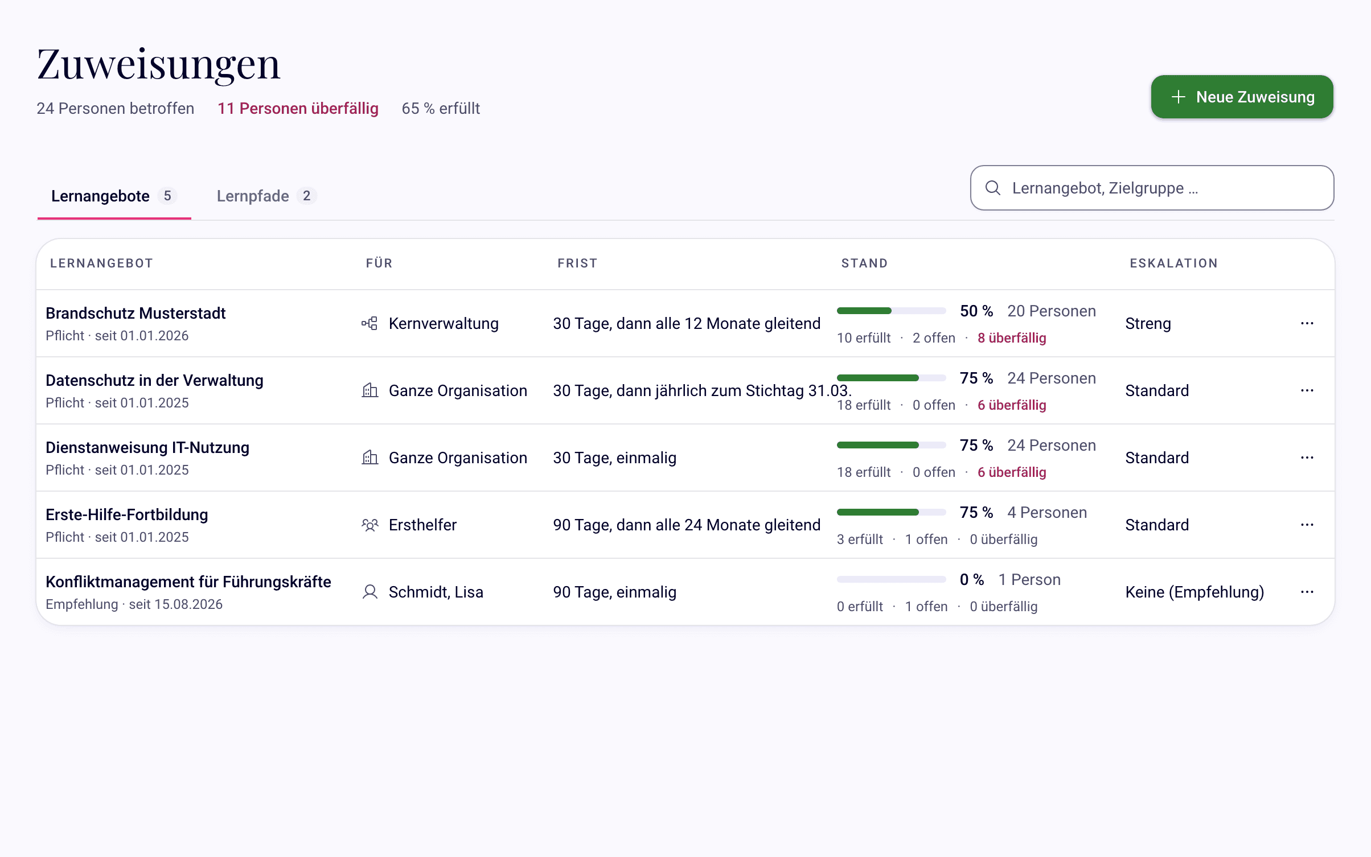Click the group icon beside Ersthelfer
1371x857 pixels.
click(x=370, y=525)
